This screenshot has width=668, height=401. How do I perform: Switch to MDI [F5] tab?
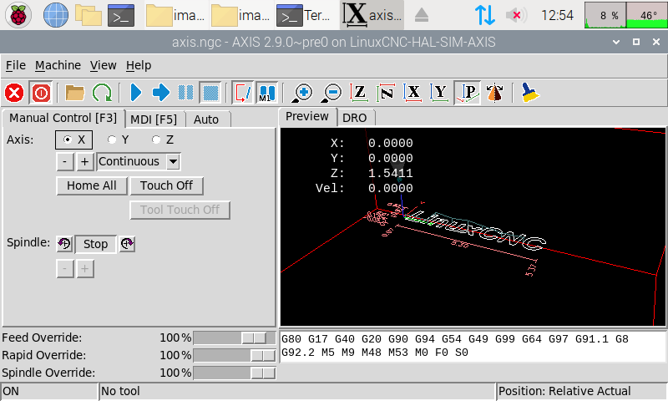pyautogui.click(x=154, y=119)
